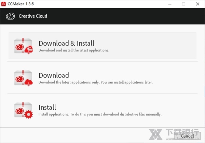
Task: Click the "Install applications" manual files description
Action: point(100,114)
